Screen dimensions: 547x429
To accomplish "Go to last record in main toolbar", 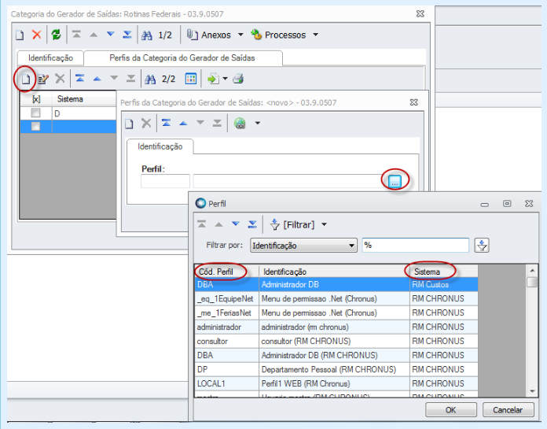I will pyautogui.click(x=127, y=34).
